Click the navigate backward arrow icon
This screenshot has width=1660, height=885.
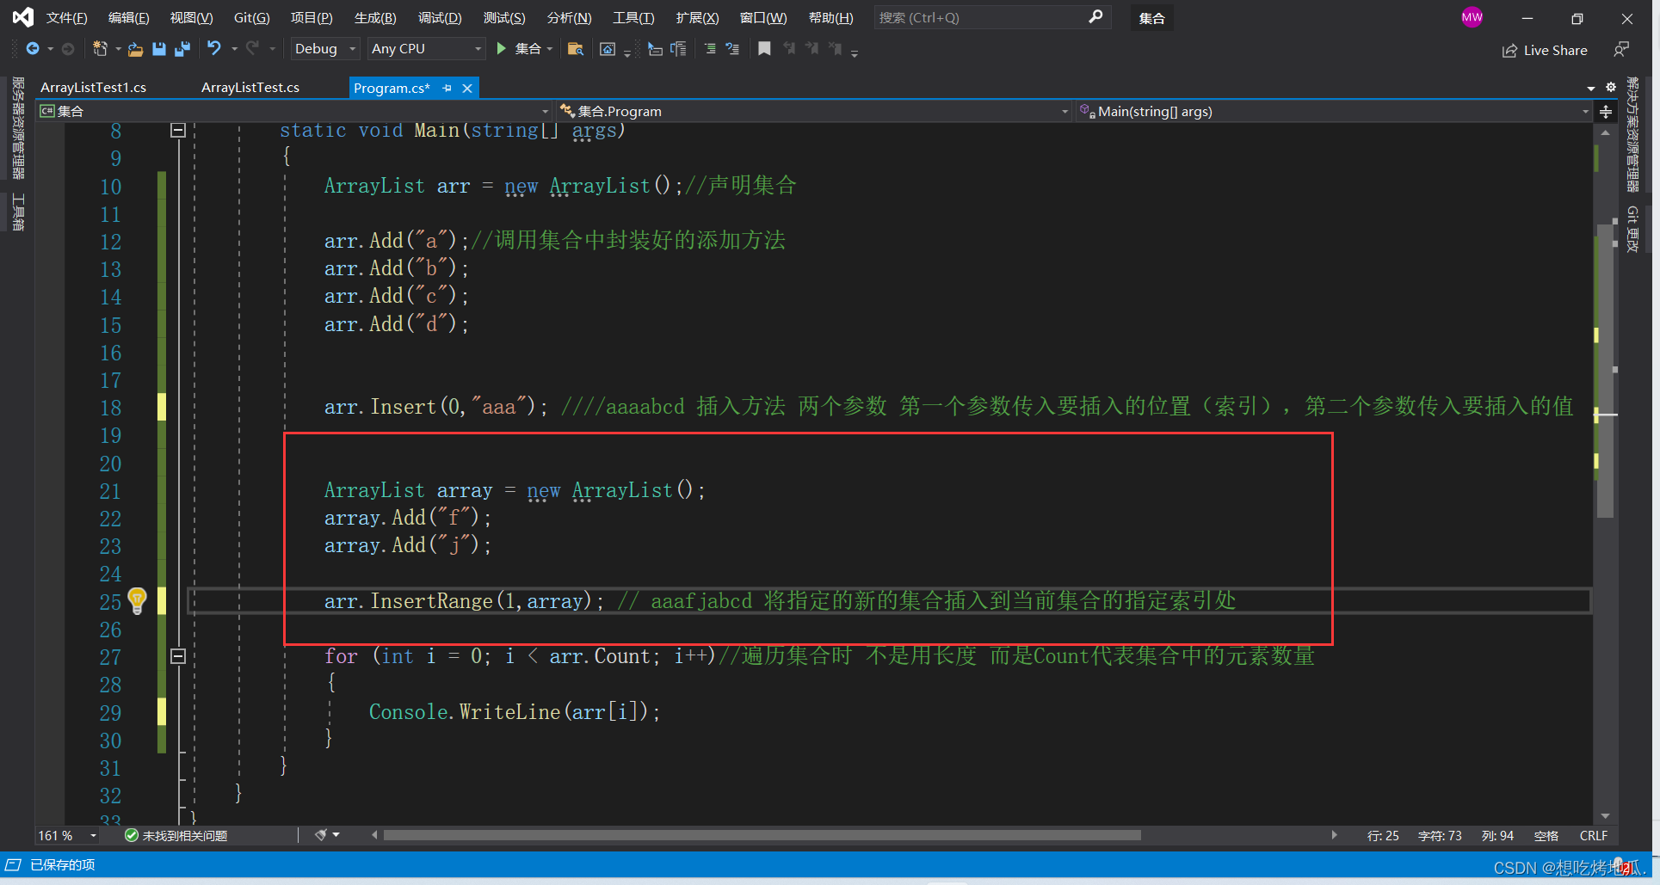tap(32, 49)
